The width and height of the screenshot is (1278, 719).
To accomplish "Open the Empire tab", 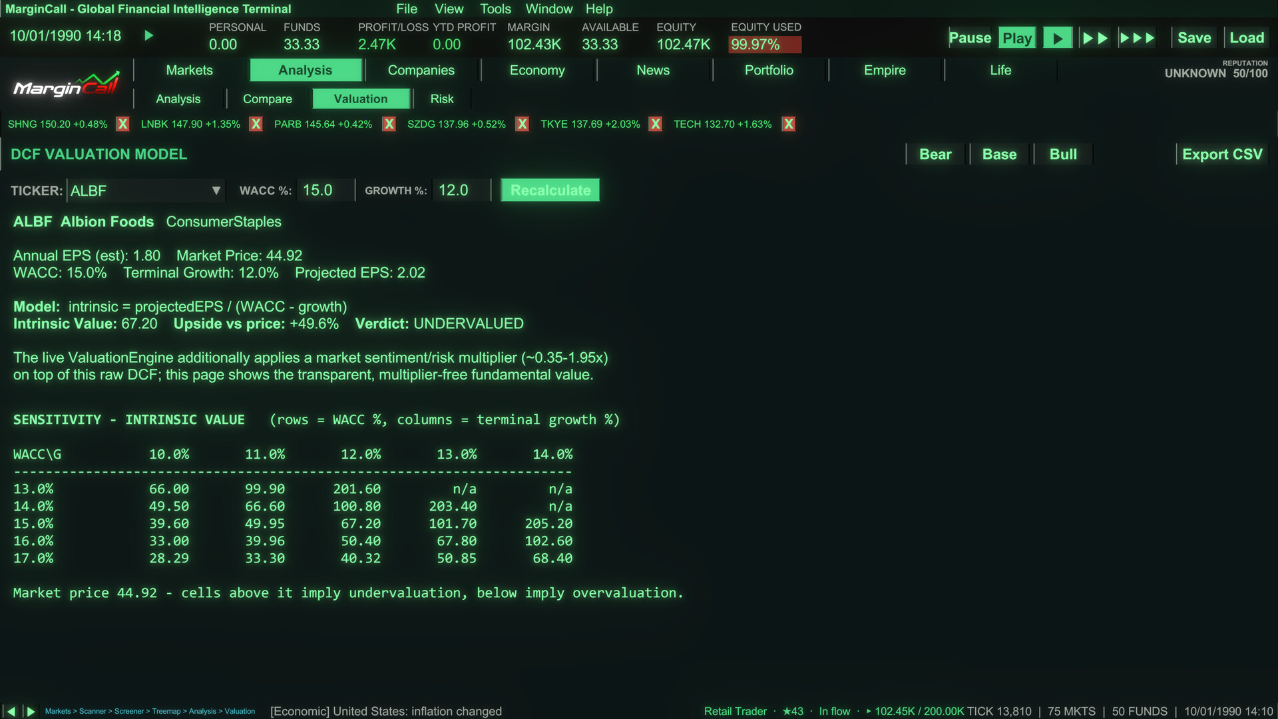I will [885, 71].
